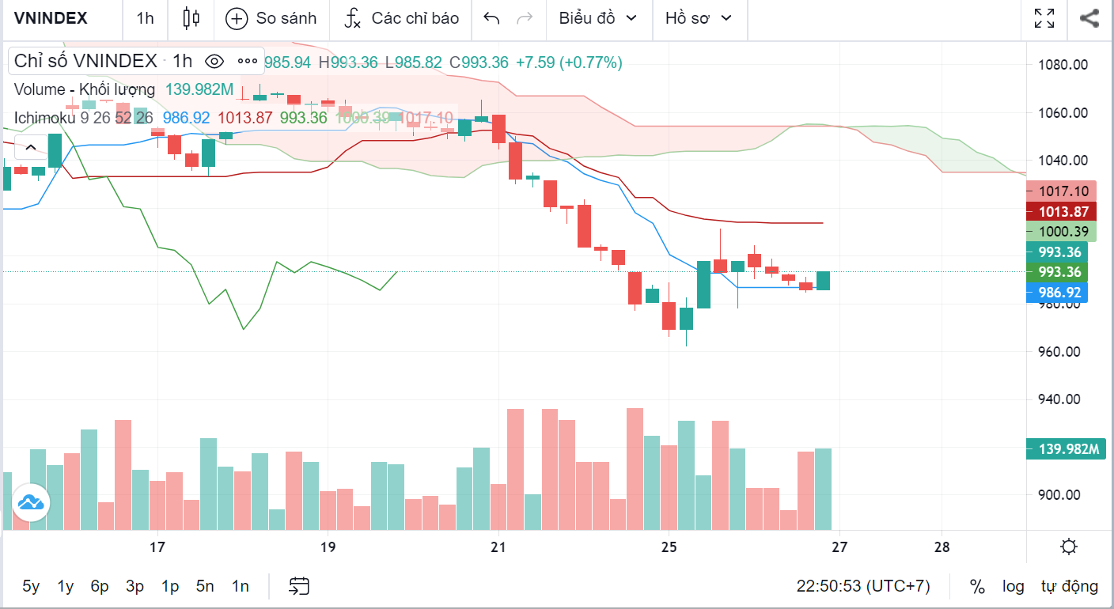This screenshot has width=1114, height=609.
Task: Open the candlestick chart style selector
Action: [191, 18]
